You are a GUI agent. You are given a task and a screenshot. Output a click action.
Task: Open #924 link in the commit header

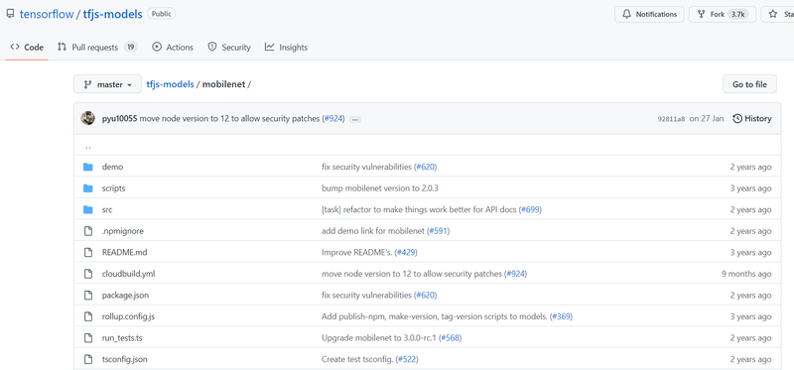pyautogui.click(x=333, y=118)
